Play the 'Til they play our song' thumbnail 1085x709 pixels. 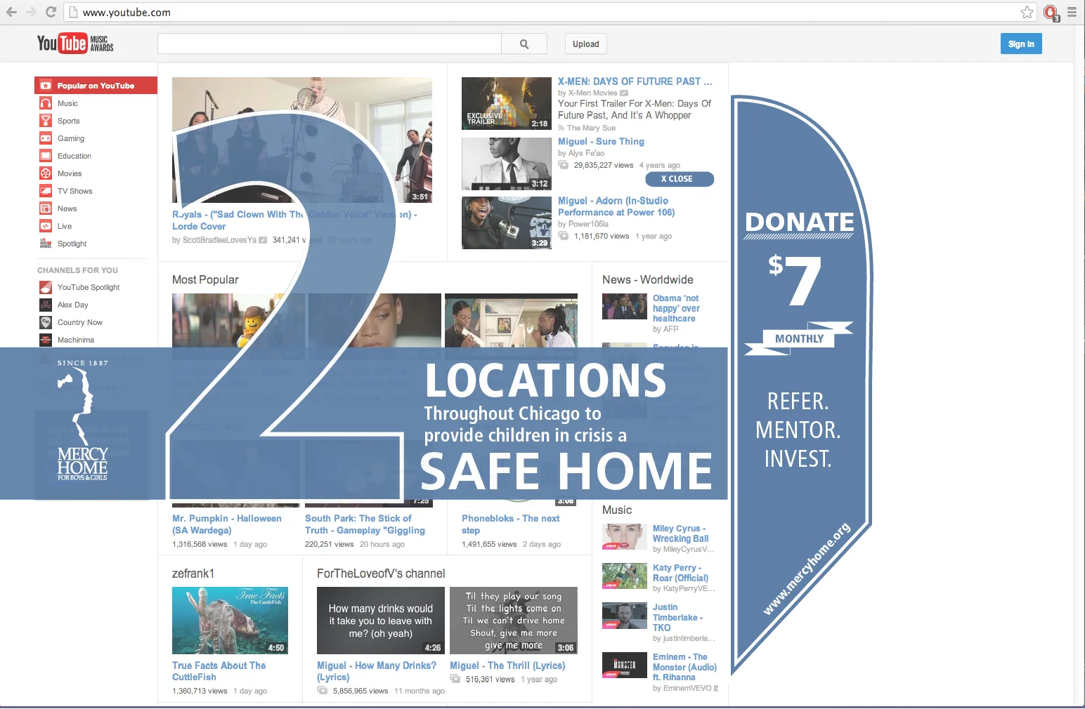pos(514,621)
